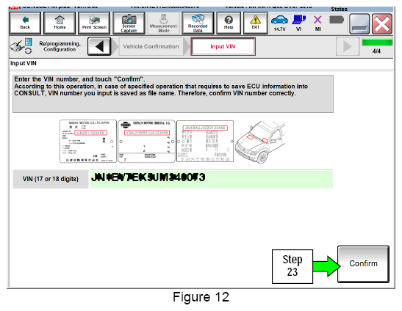The height and width of the screenshot is (311, 402).
Task: Click the VI connection status icon
Action: [298, 23]
